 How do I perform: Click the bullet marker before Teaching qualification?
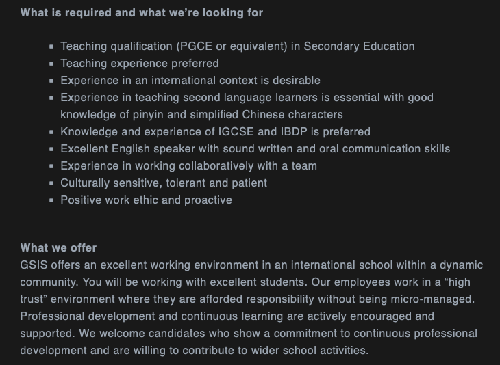tap(51, 46)
